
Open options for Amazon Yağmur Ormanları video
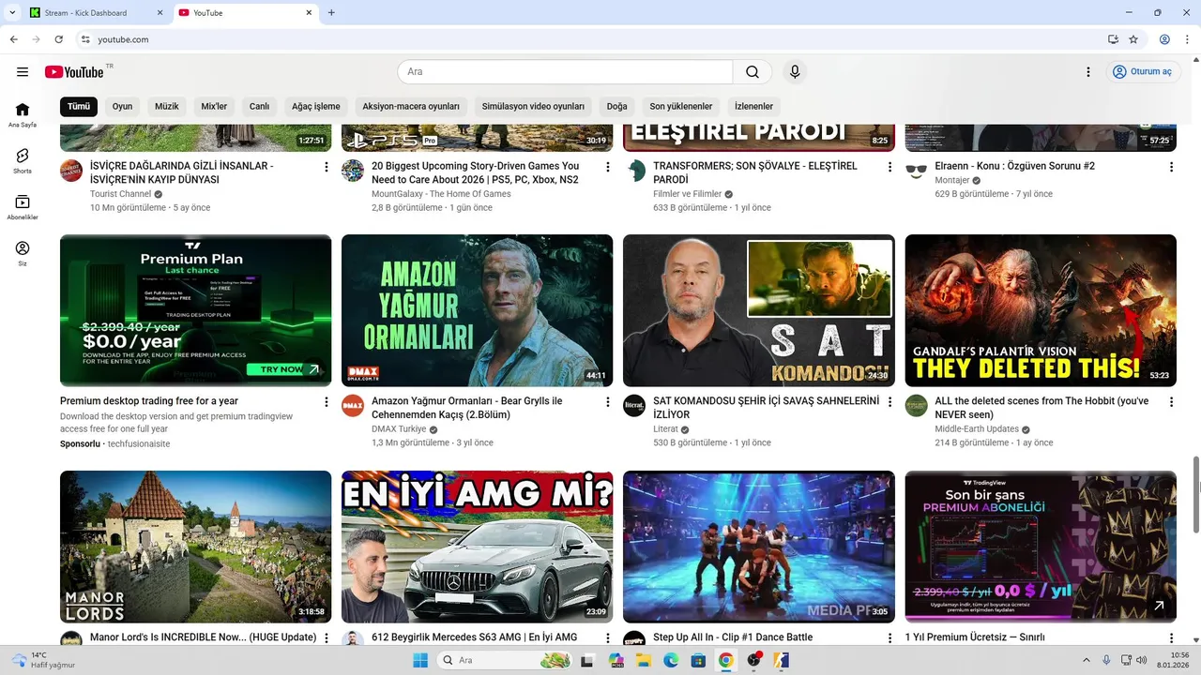coord(608,402)
